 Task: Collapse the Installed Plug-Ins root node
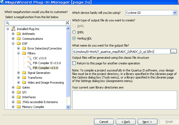pyautogui.click(x=8, y=29)
